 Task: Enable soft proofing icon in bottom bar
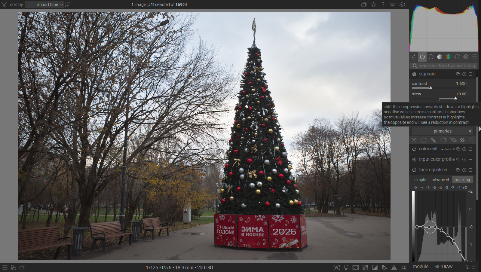click(x=384, y=267)
